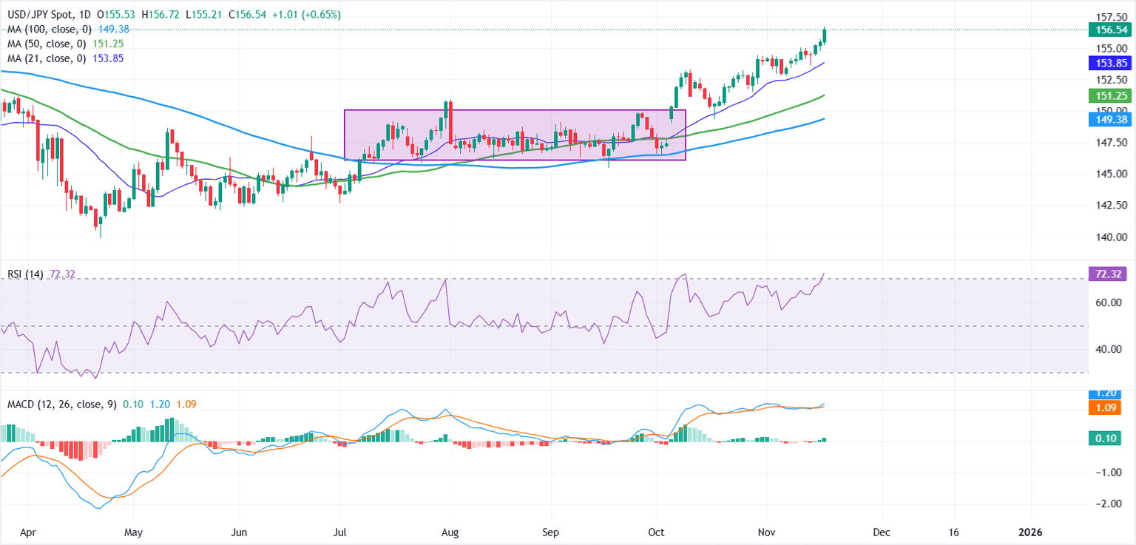Viewport: 1136px width, 545px height.
Task: Select the MA (50, close, 0) legend
Action: (x=42, y=44)
